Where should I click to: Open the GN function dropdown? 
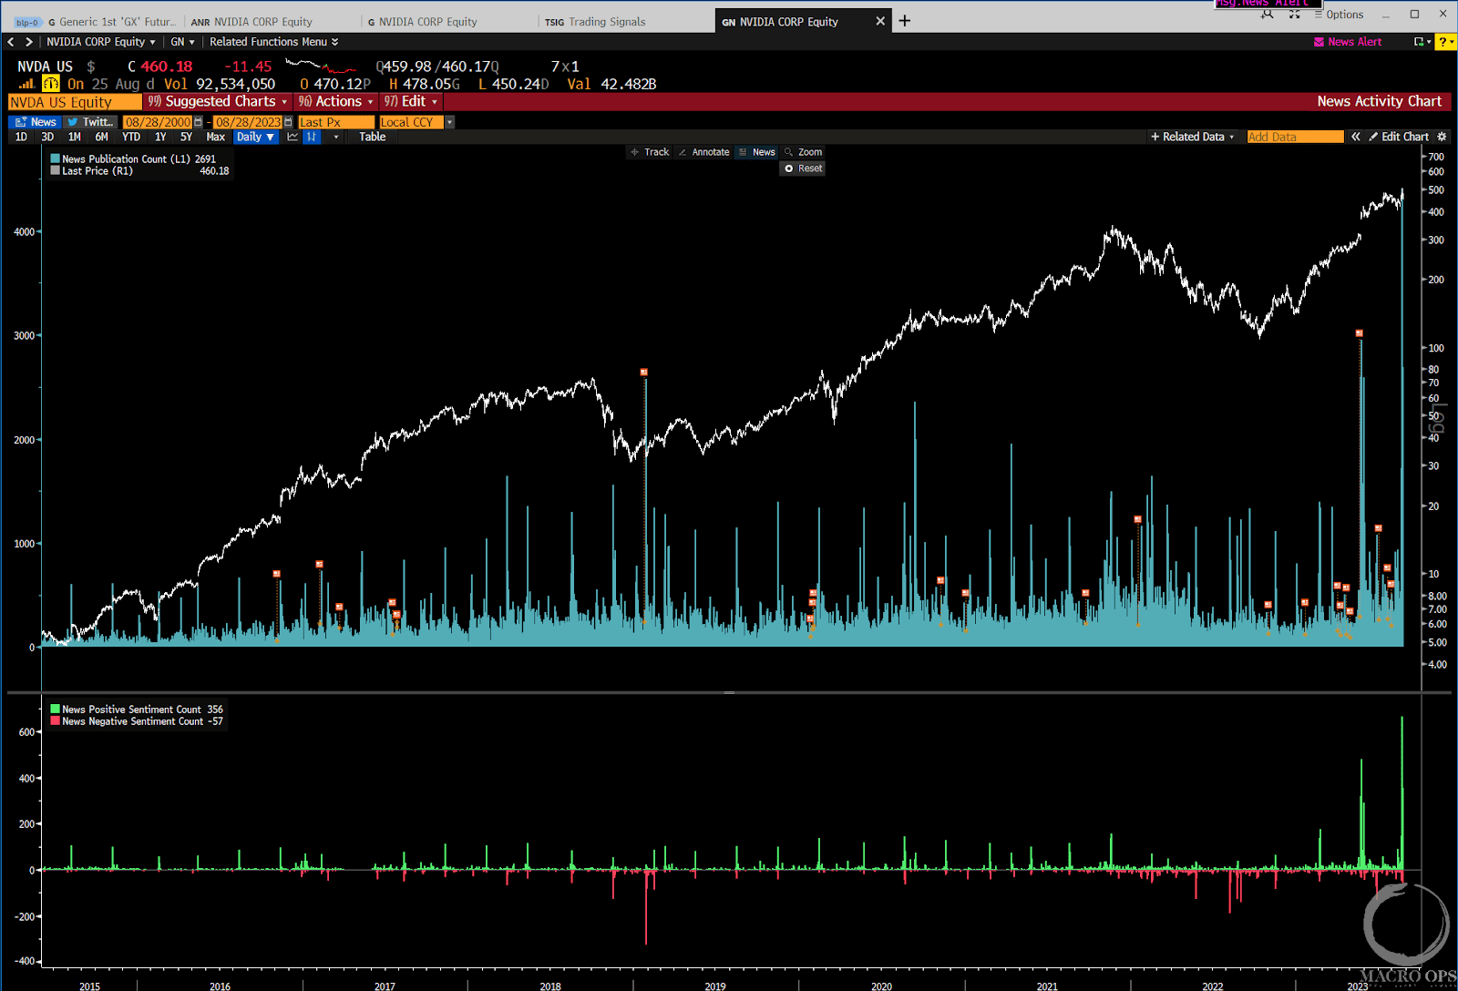[182, 42]
